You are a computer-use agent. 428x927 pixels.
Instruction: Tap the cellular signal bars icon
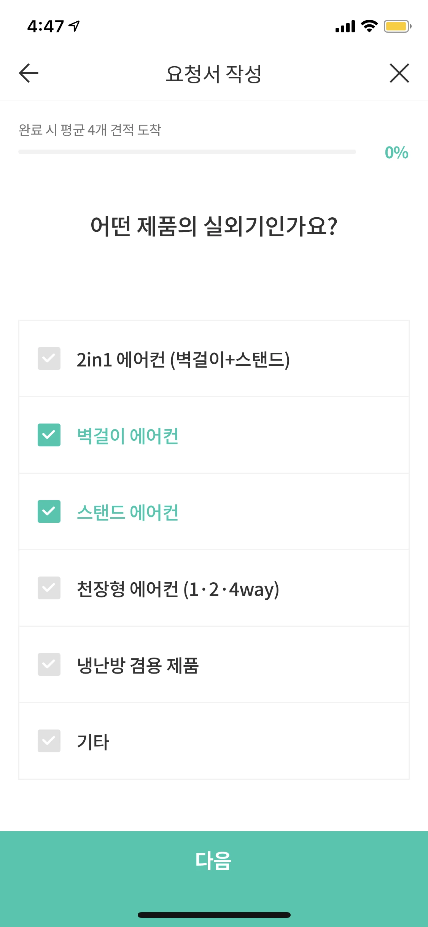345,27
